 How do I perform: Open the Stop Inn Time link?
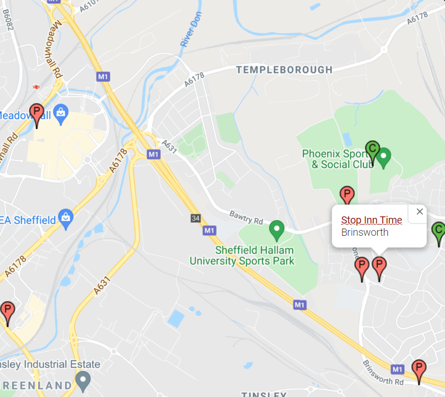pyautogui.click(x=372, y=220)
